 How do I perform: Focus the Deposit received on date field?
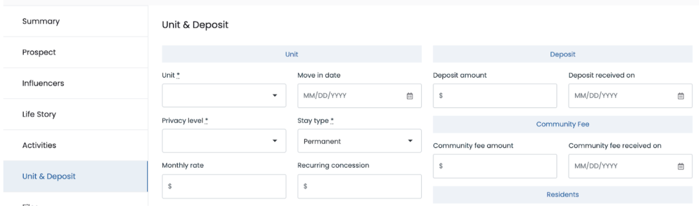(630, 96)
